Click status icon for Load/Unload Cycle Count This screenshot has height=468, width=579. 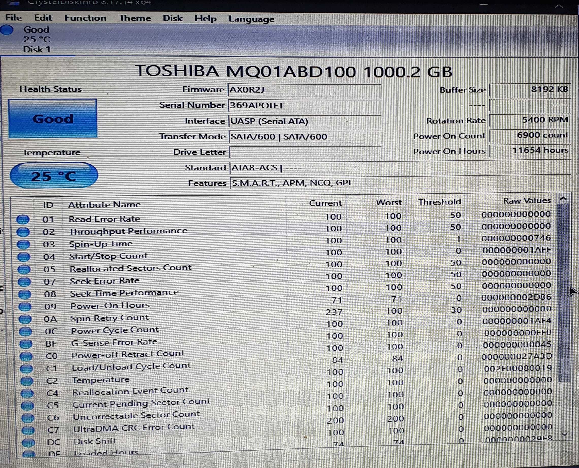tap(26, 368)
